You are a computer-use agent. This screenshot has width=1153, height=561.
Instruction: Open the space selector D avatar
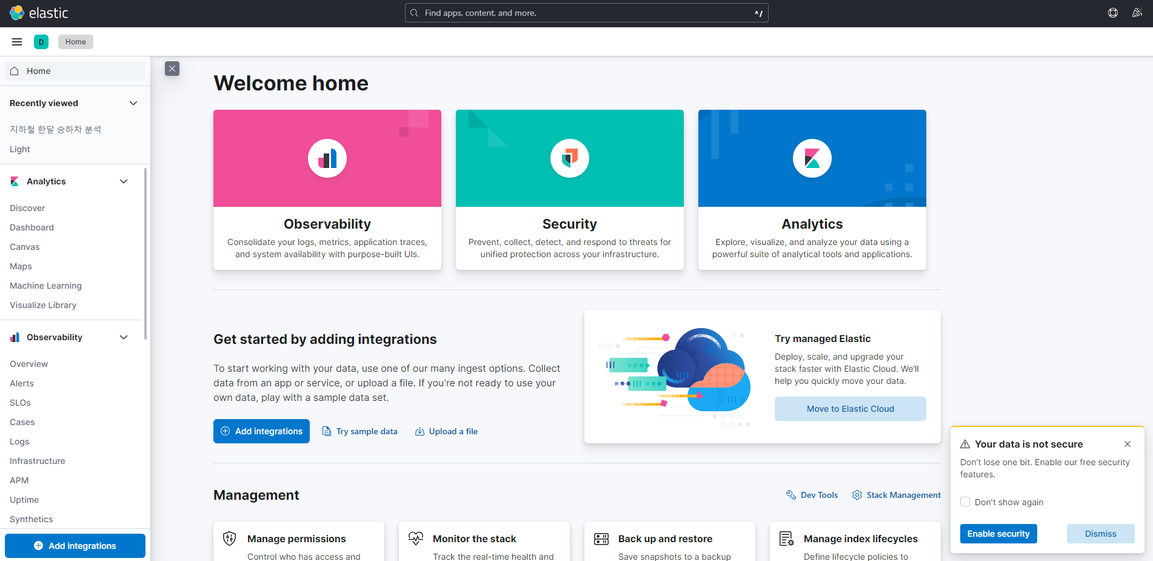(x=41, y=42)
